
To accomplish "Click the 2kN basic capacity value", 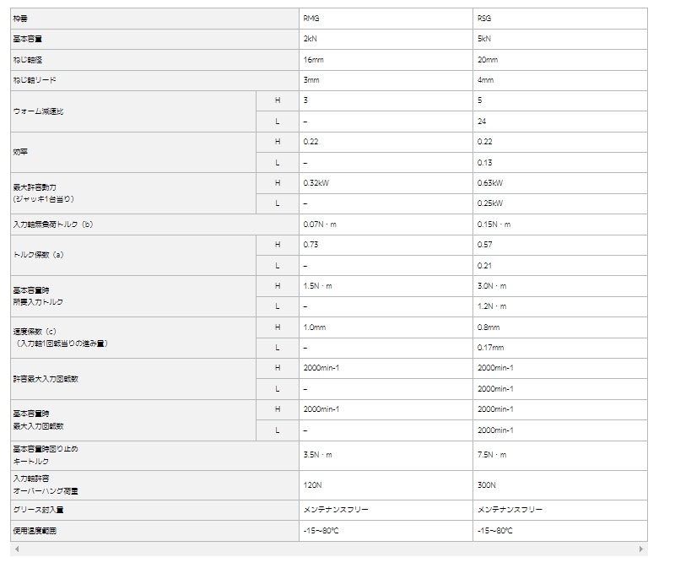I will pyautogui.click(x=310, y=39).
